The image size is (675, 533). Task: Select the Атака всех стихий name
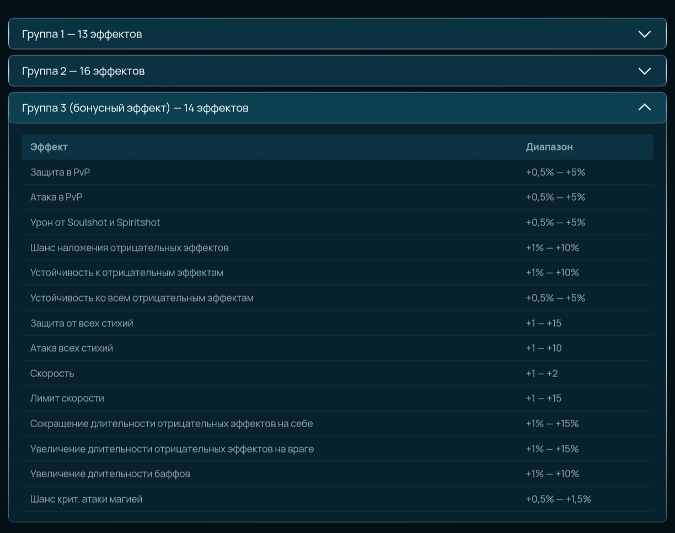pyautogui.click(x=72, y=348)
